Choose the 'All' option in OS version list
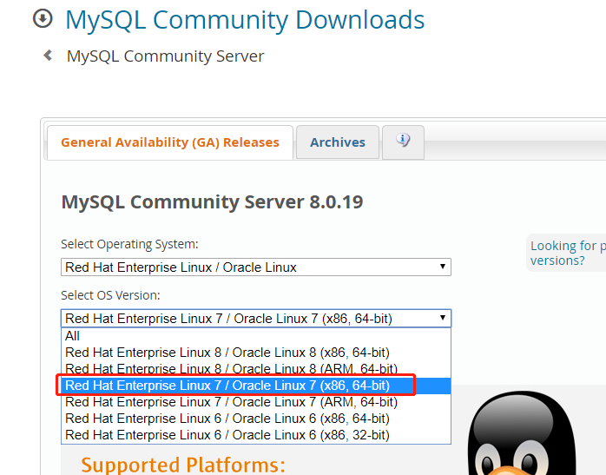Screen dimensions: 606x475 (256, 336)
